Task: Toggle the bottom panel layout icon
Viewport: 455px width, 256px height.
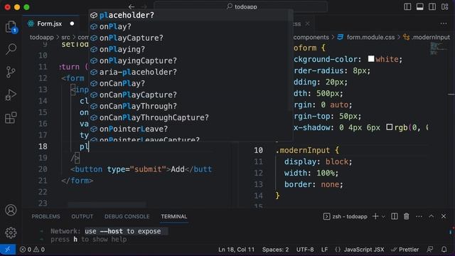Action: click(x=419, y=6)
